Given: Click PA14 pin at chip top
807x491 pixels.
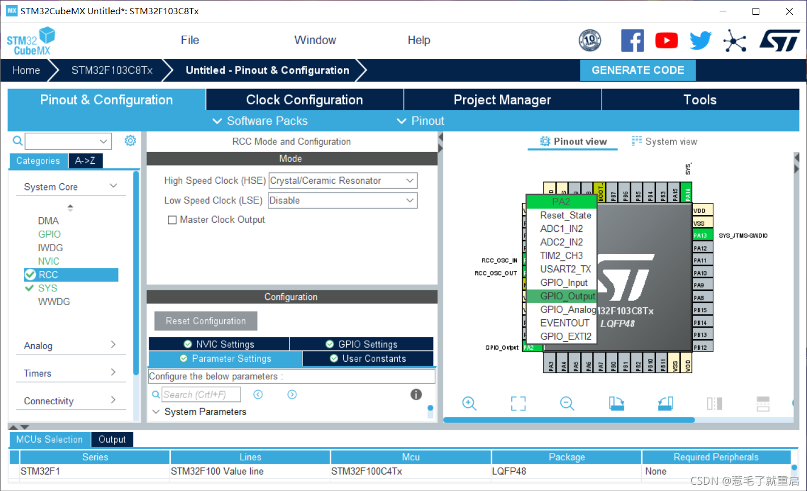Looking at the screenshot, I should coord(687,192).
